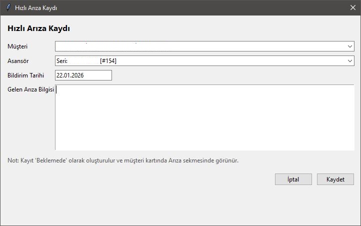Click the Bildirim Tarihi label
The height and width of the screenshot is (226, 361).
(x=26, y=75)
